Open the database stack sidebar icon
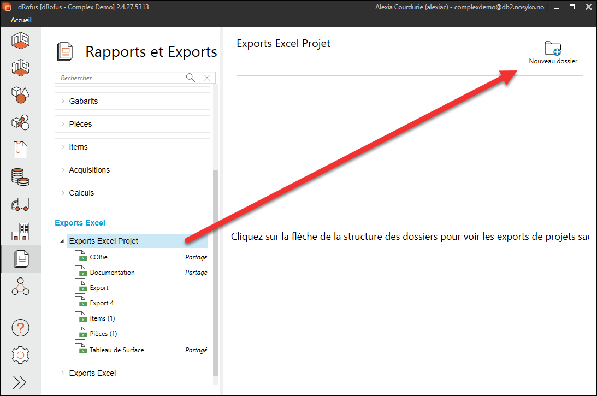The width and height of the screenshot is (597, 396). click(20, 177)
